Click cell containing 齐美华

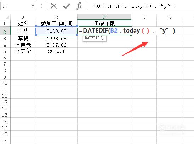click(x=23, y=51)
